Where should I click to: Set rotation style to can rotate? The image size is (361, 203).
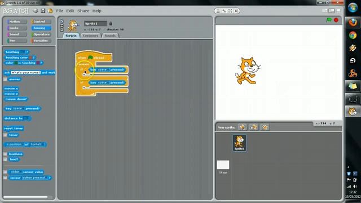pyautogui.click(x=61, y=21)
